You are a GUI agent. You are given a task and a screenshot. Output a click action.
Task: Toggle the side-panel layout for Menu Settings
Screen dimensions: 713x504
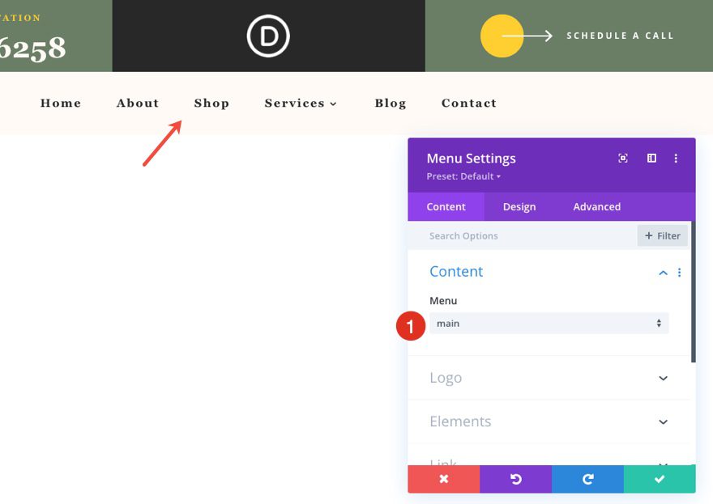pos(651,158)
